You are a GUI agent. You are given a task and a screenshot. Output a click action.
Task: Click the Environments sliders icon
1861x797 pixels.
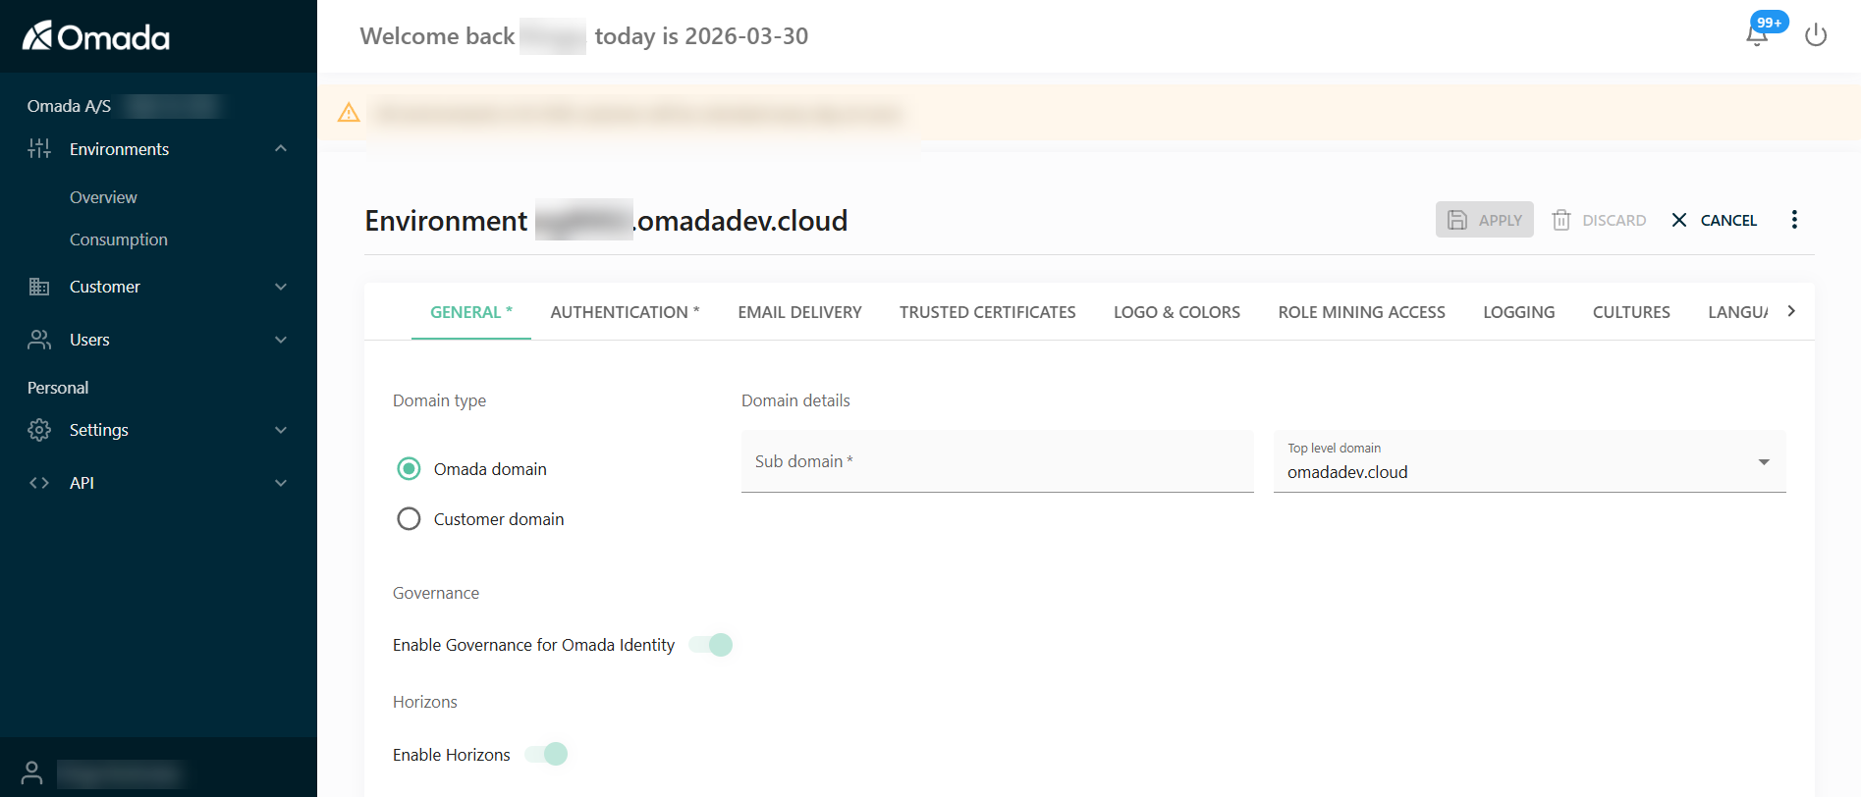point(39,149)
